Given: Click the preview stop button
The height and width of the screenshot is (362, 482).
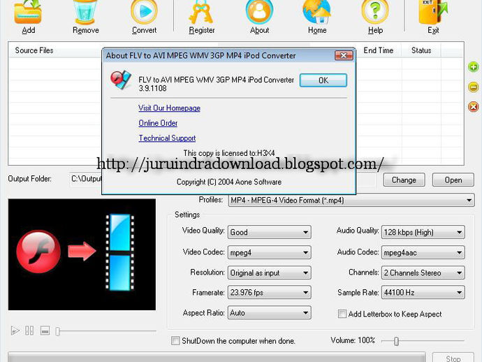Looking at the screenshot, I should pos(45,331).
